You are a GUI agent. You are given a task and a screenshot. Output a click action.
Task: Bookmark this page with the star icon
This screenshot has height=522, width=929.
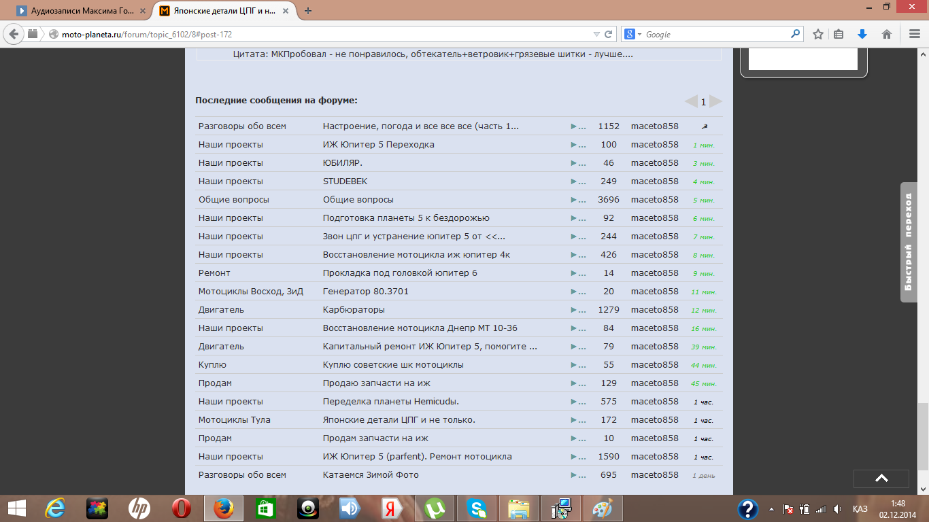818,34
